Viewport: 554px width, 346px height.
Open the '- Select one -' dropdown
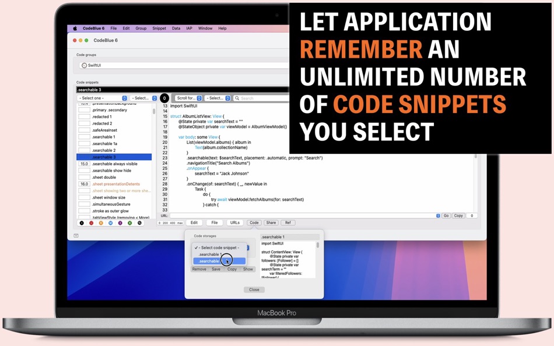click(102, 98)
